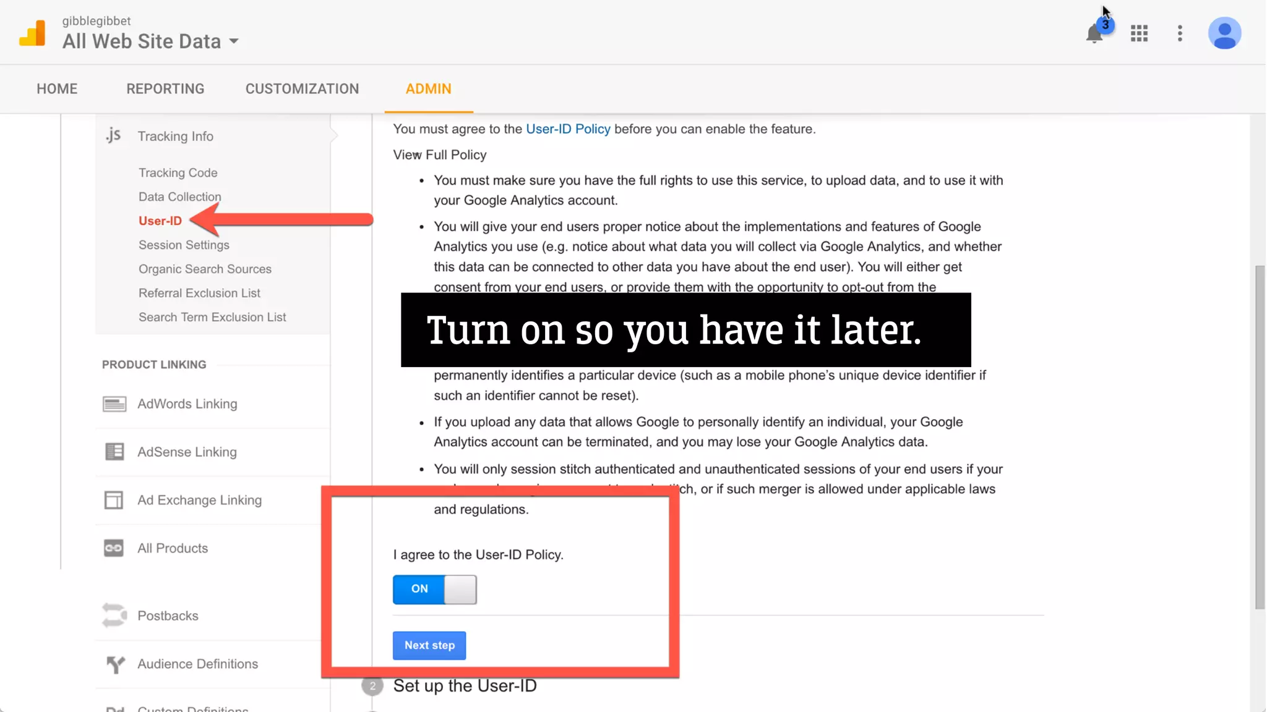Click the Postbacks arrows icon
The height and width of the screenshot is (712, 1267).
click(x=114, y=616)
